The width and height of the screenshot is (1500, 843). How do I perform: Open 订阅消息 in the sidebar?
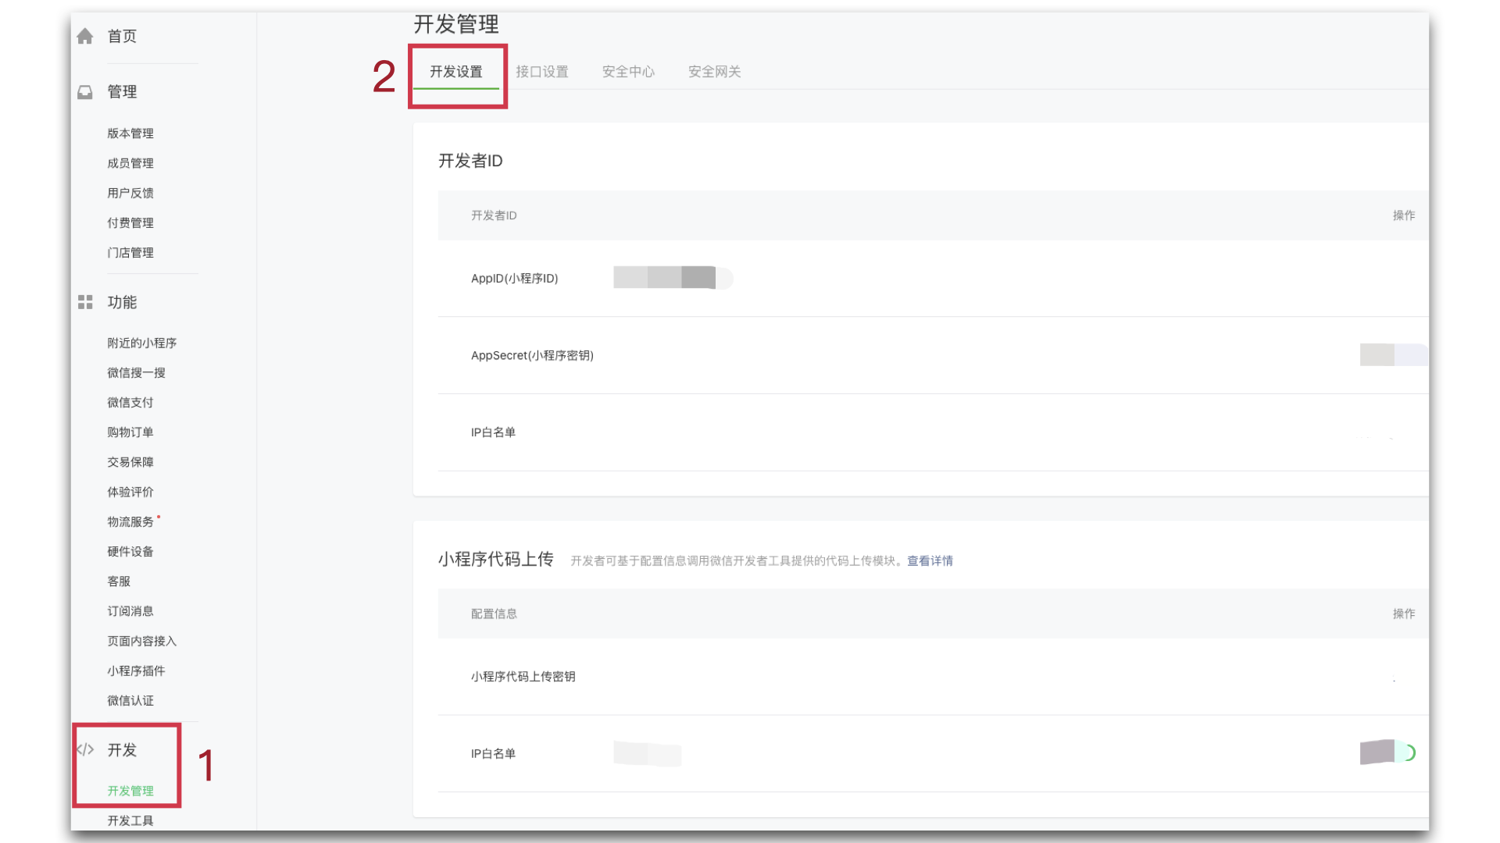(x=130, y=611)
